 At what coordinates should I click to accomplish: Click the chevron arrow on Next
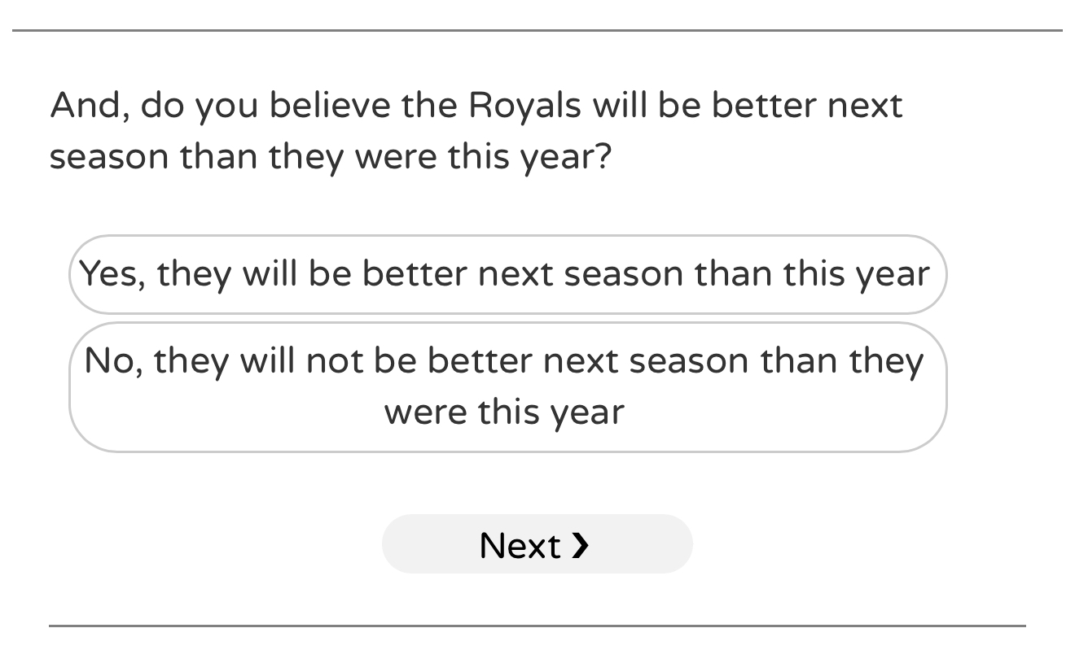pyautogui.click(x=580, y=545)
